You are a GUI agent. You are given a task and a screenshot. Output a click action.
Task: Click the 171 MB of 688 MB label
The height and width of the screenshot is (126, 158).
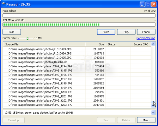tap(14, 20)
